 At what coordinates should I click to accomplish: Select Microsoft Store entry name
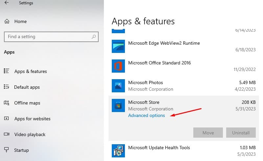[x=144, y=102]
